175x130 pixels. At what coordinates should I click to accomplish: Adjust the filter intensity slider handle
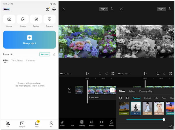(164, 120)
